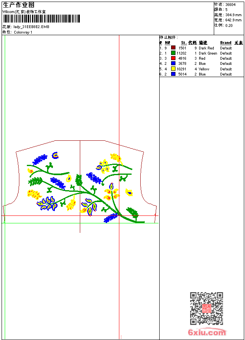This screenshot has width=245, height=340.
Task: Click the Yellow description text
Action: 204,69
